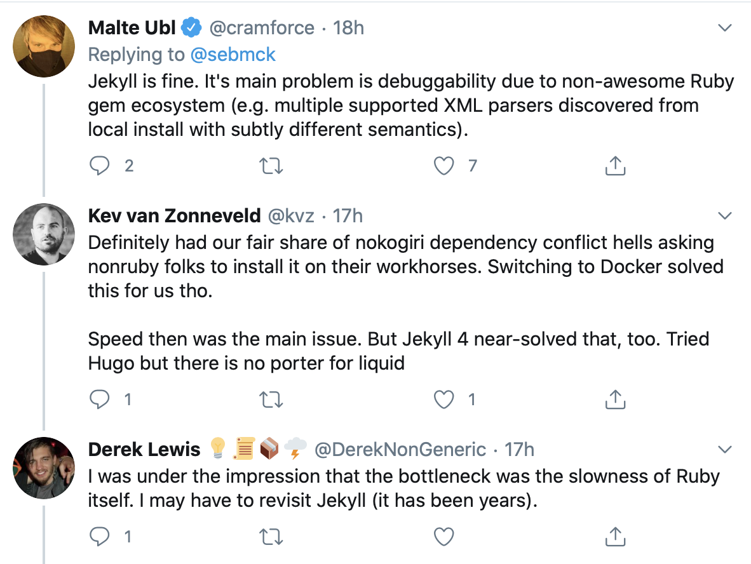Open @cramforce's profile handle
Image resolution: width=751 pixels, height=564 pixels.
[x=263, y=27]
